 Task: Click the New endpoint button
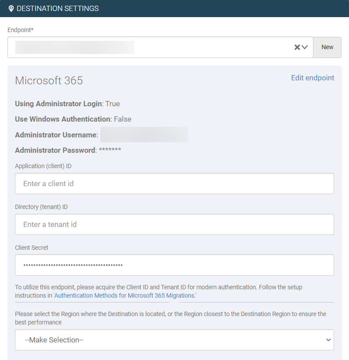pos(327,47)
